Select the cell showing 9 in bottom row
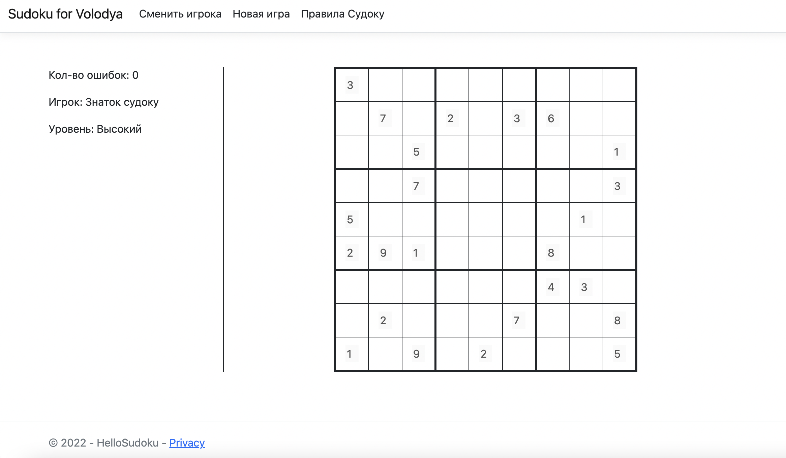Screen dimensions: 786x458 417,354
